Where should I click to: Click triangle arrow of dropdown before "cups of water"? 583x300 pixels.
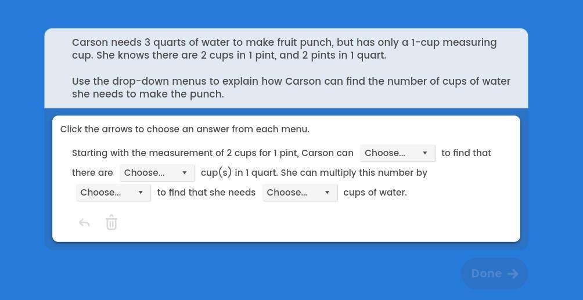[x=327, y=193]
